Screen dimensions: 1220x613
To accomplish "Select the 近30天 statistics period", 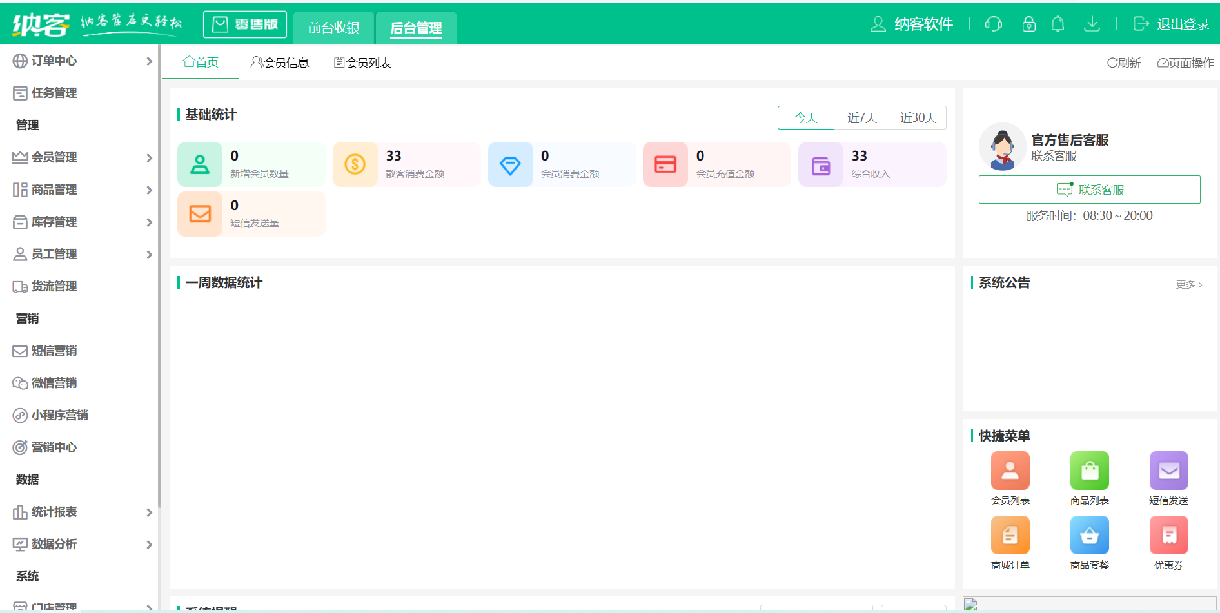I will pos(918,117).
